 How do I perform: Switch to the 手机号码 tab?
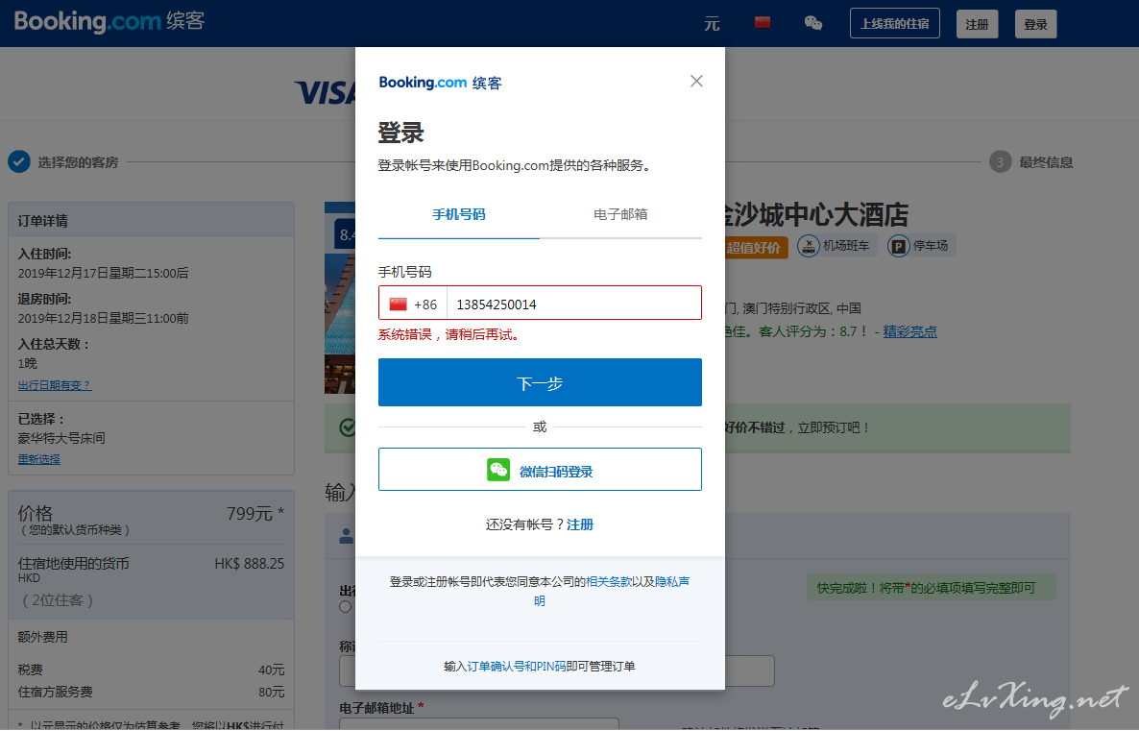458,215
